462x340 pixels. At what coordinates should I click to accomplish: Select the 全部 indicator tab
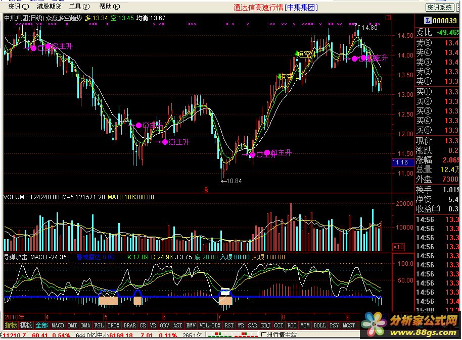click(x=41, y=325)
